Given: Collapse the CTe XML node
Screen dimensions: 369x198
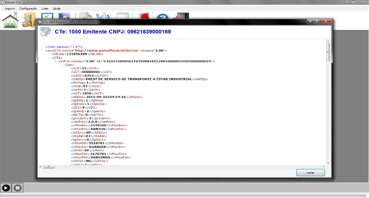Looking at the screenshot, I should (49, 58).
